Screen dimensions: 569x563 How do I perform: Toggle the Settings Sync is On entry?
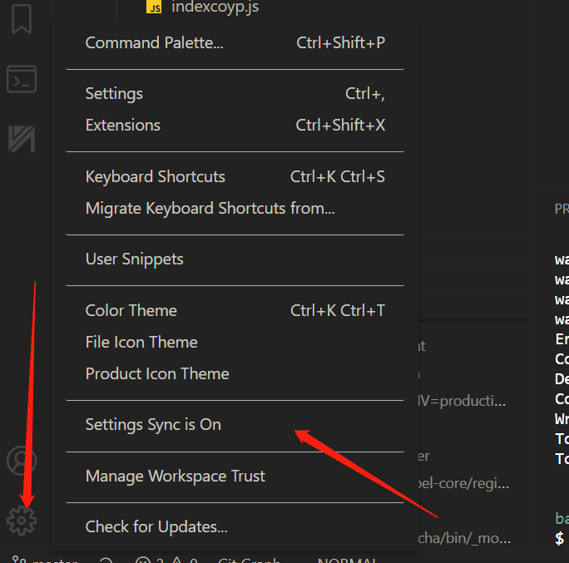click(153, 424)
